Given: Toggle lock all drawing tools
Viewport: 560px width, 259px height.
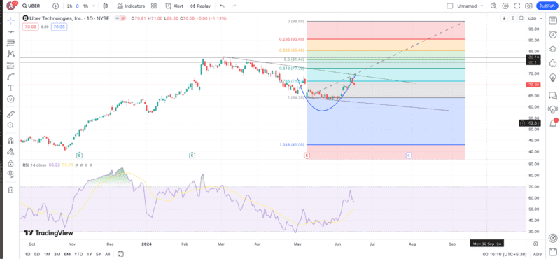Looking at the screenshot, I should [10, 163].
